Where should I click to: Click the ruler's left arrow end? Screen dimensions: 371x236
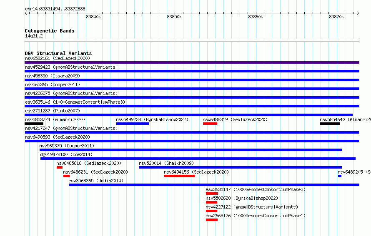pyautogui.click(x=26, y=13)
